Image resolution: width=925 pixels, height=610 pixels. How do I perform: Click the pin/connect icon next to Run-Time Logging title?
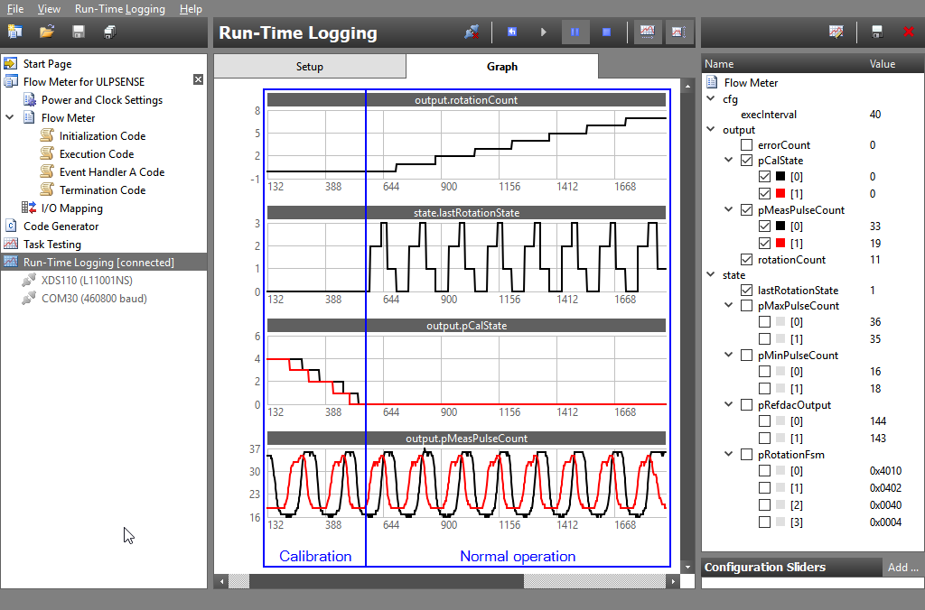pos(471,32)
